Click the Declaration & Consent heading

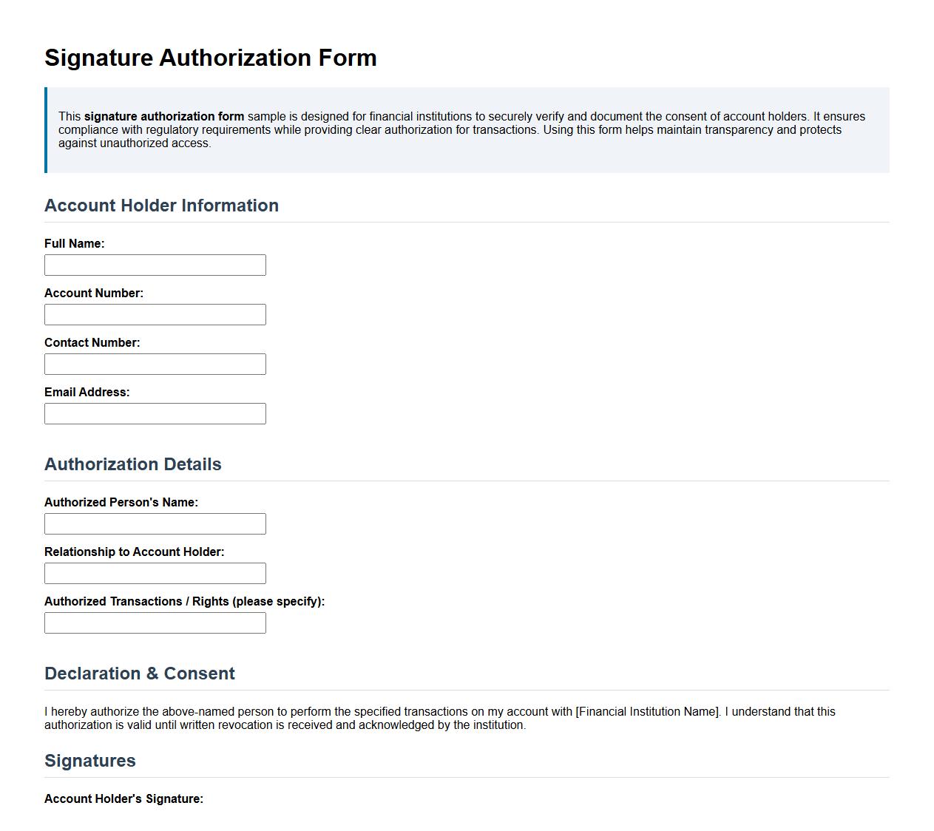click(140, 674)
